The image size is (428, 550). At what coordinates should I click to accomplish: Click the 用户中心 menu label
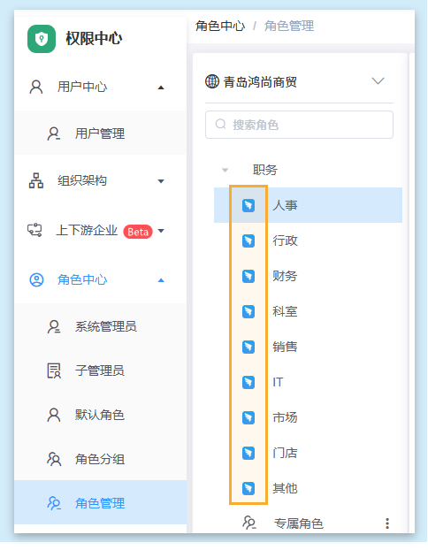[x=82, y=87]
